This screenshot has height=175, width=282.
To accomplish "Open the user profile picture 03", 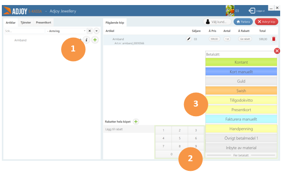I will 230,11.
